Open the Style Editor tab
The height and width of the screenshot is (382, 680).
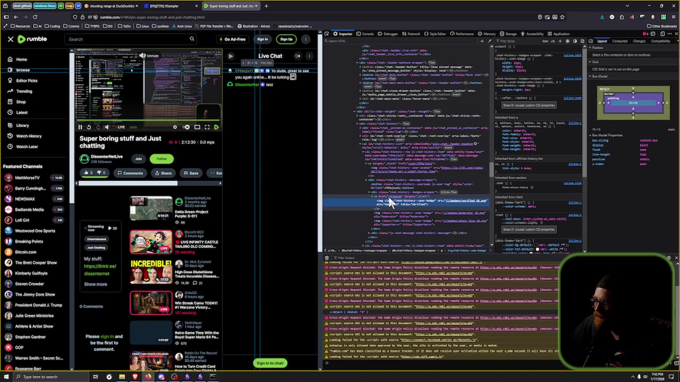point(435,34)
